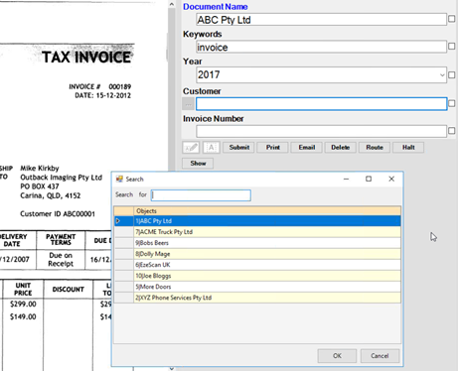Focus the Document Name input field
Screen dimensions: 458x371
pyautogui.click(x=321, y=20)
